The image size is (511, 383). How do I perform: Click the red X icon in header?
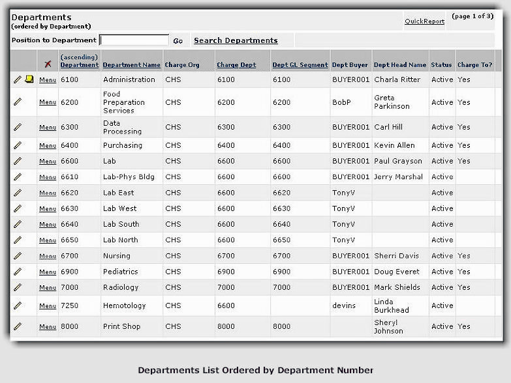48,64
